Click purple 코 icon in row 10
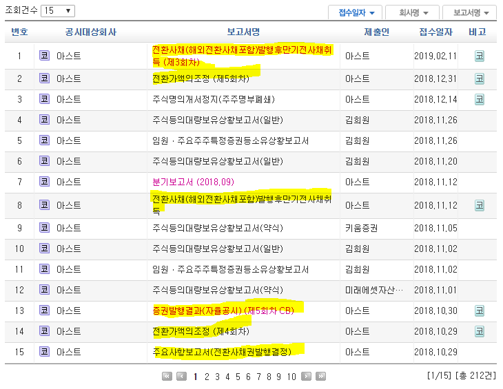This screenshot has width=503, height=389. pos(44,249)
